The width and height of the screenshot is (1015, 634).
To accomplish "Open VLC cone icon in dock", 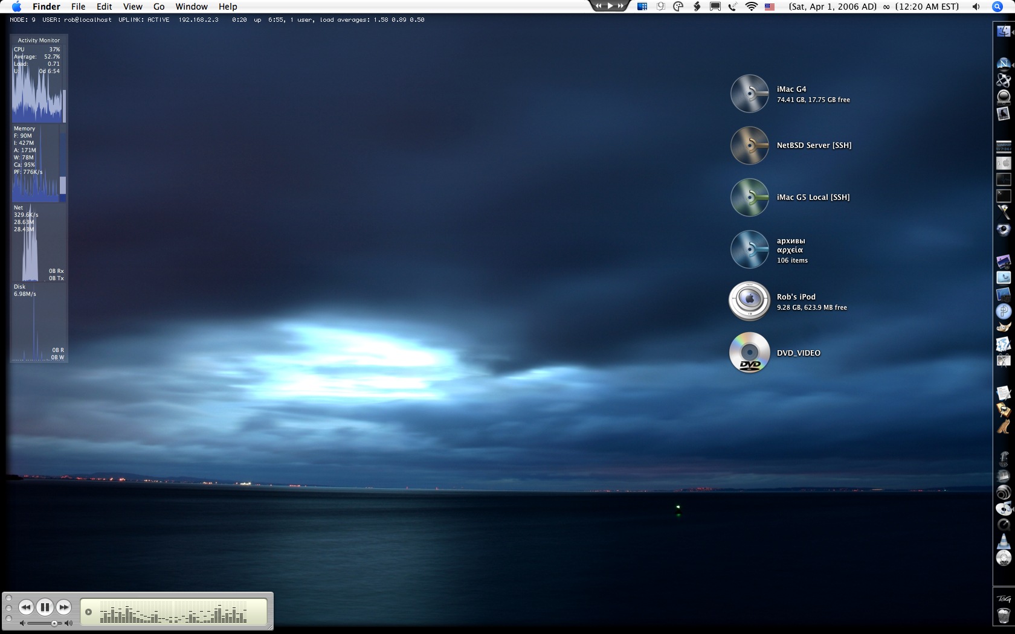I will 1003,542.
